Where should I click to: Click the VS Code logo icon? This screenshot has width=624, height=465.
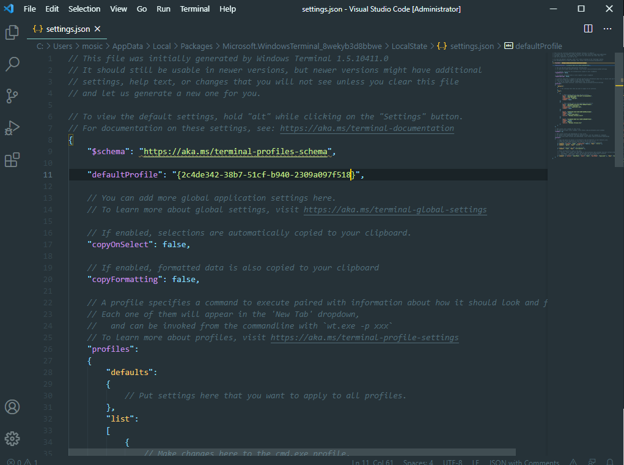click(x=9, y=9)
